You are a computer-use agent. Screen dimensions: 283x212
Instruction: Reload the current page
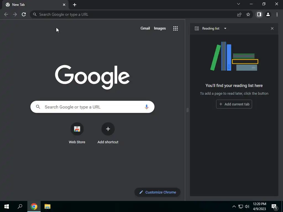tap(24, 14)
